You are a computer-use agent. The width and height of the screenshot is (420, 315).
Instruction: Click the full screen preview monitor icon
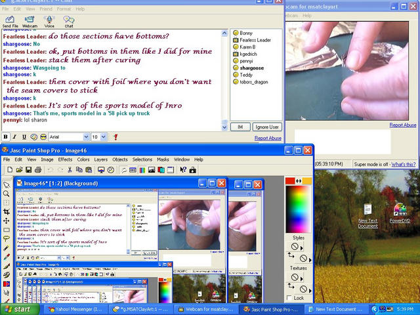tap(101, 170)
